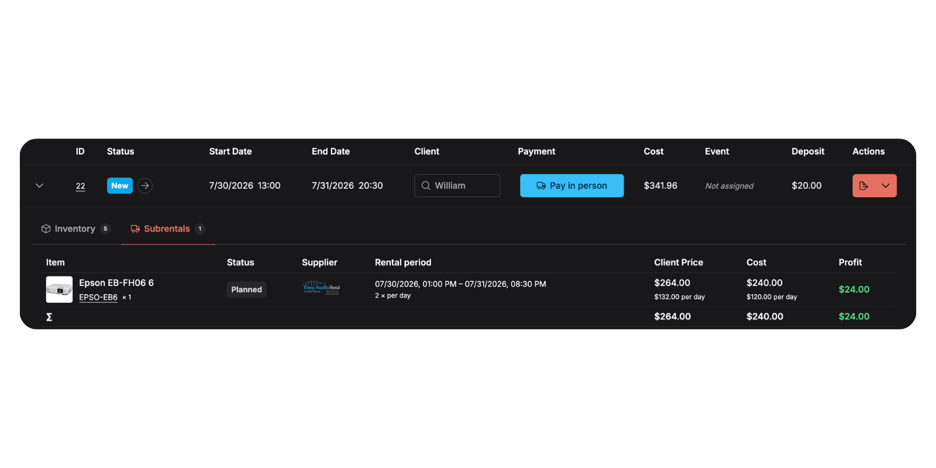The height and width of the screenshot is (468, 936).
Task: Click start date 7/30/2026 13:00
Action: pyautogui.click(x=245, y=185)
